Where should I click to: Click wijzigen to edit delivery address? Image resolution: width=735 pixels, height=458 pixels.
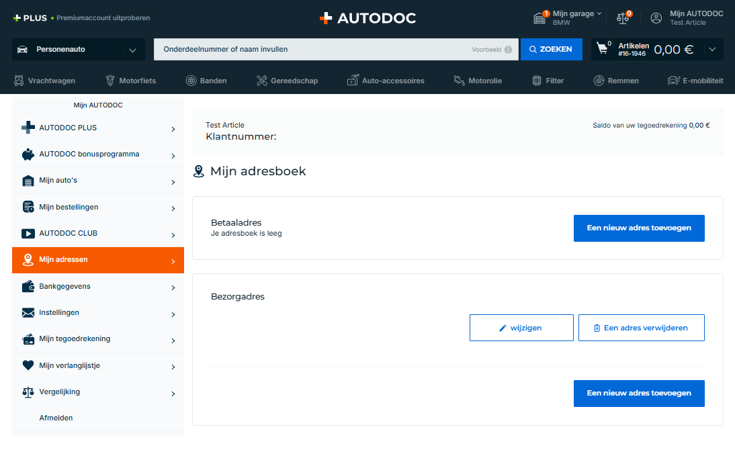pyautogui.click(x=521, y=328)
